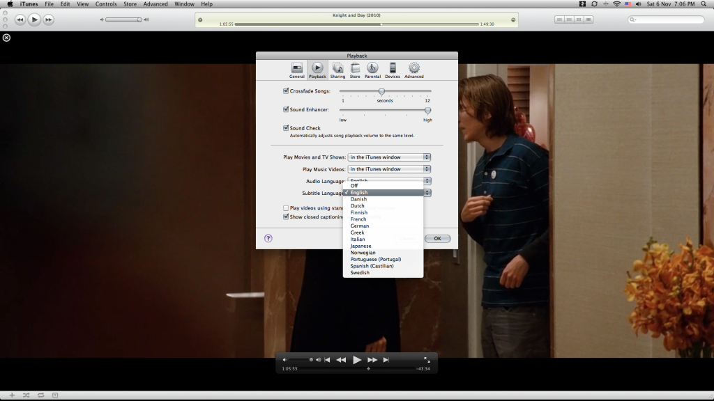
Task: Enable Play videos using standard definition checkbox
Action: 286,208
